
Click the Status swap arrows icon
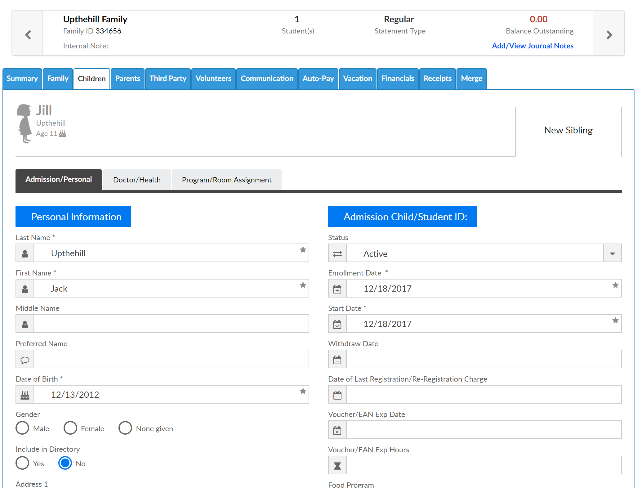point(337,253)
